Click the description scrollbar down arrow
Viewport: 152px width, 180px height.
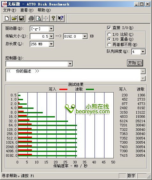[143, 79]
